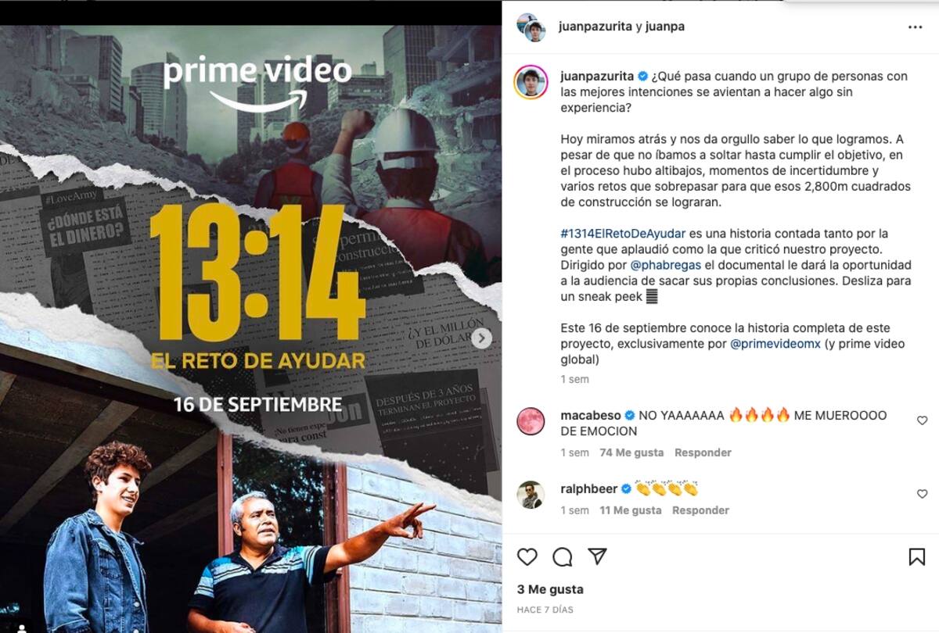Image resolution: width=939 pixels, height=633 pixels.
Task: Open the #1314ElRetoDeAyudar hashtag
Action: pyautogui.click(x=623, y=234)
